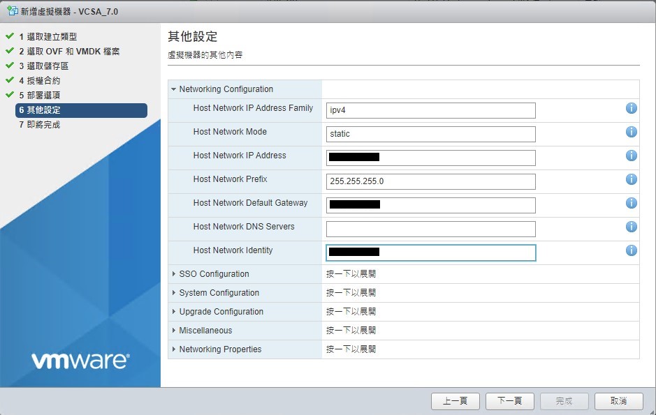The image size is (656, 415).
Task: Go to step 5 部署選項
Action: (39, 95)
